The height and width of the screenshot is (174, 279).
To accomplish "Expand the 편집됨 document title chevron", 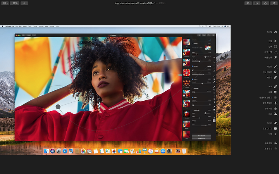I will pyautogui.click(x=166, y=3).
